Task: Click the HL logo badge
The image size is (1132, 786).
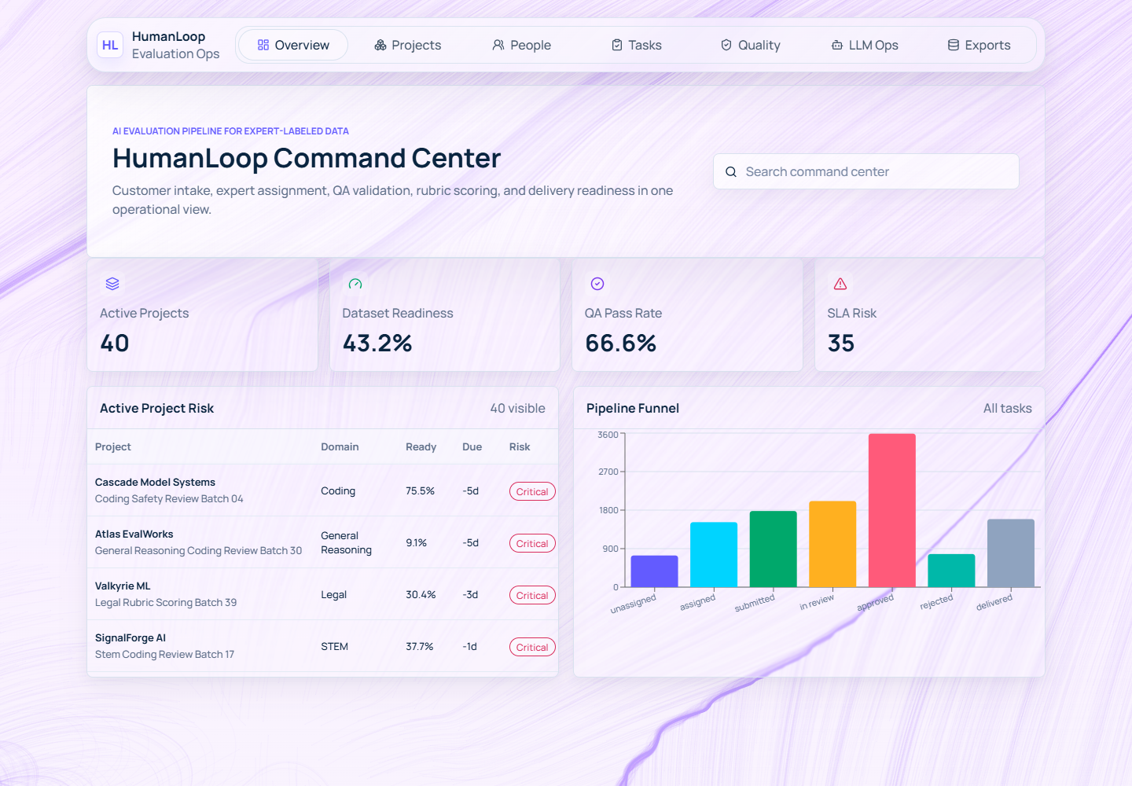Action: click(x=110, y=45)
